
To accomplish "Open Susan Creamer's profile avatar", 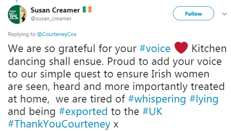I will point(17,15).
